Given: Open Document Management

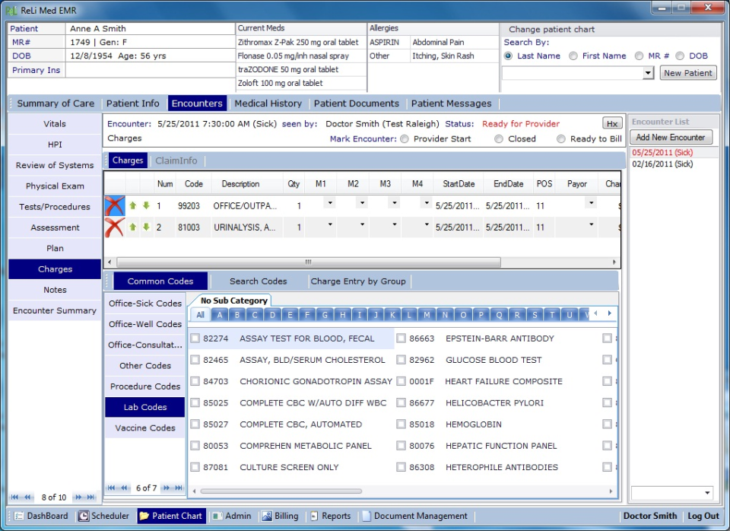Looking at the screenshot, I should (x=417, y=515).
